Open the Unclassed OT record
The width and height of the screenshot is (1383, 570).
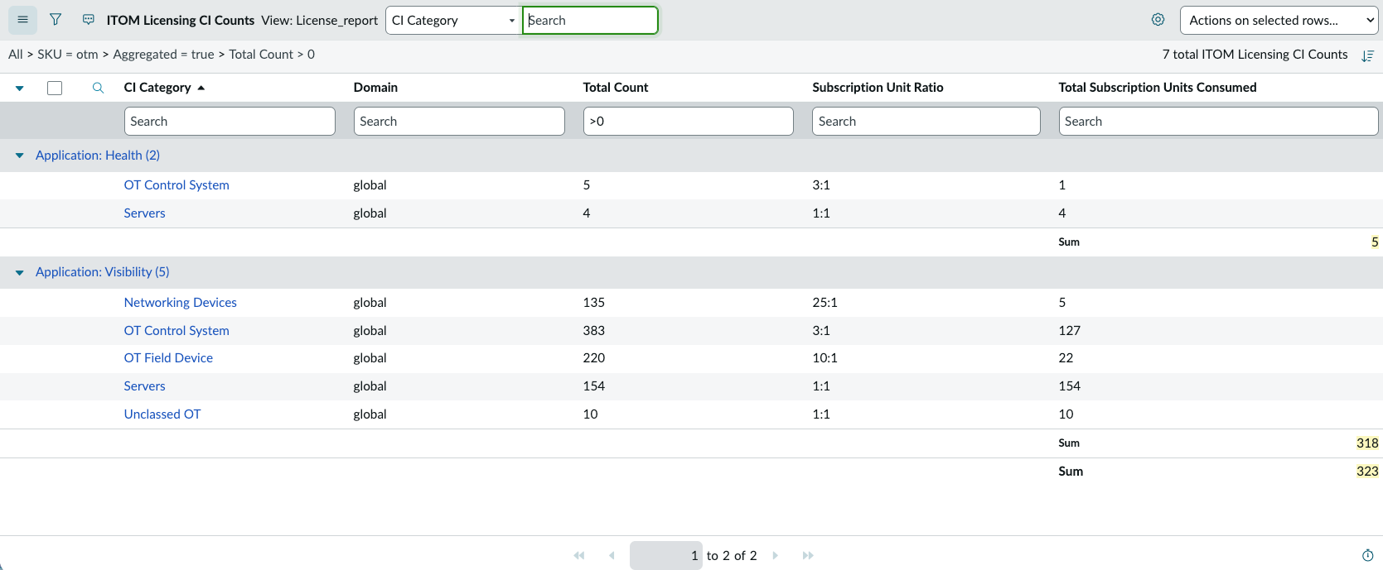162,414
